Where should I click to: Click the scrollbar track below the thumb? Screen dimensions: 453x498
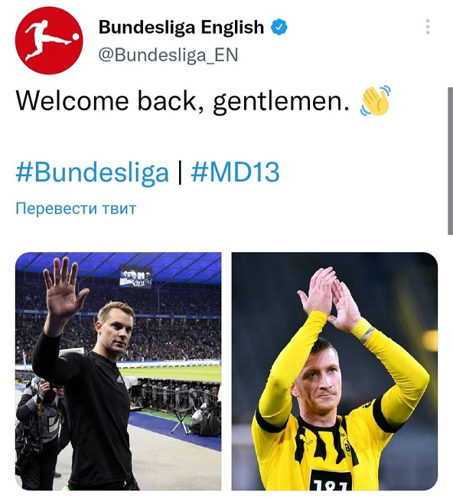(x=450, y=365)
